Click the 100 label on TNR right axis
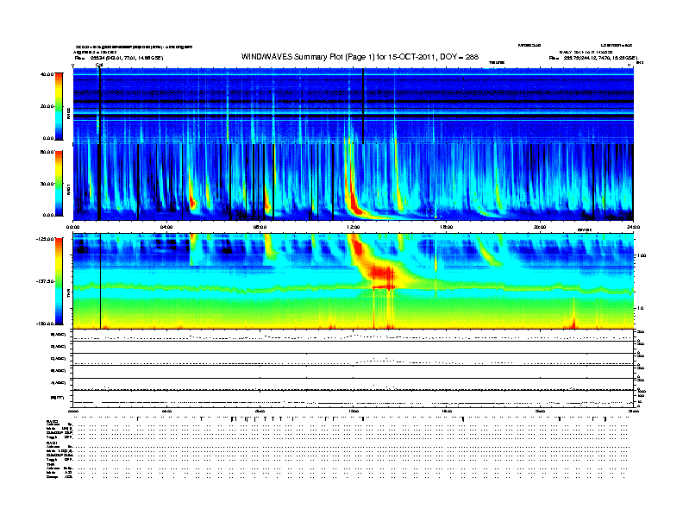 (642, 255)
